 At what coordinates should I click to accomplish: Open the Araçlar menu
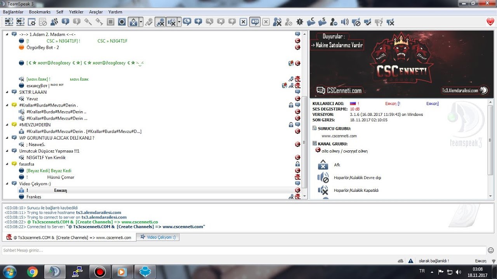pyautogui.click(x=96, y=12)
